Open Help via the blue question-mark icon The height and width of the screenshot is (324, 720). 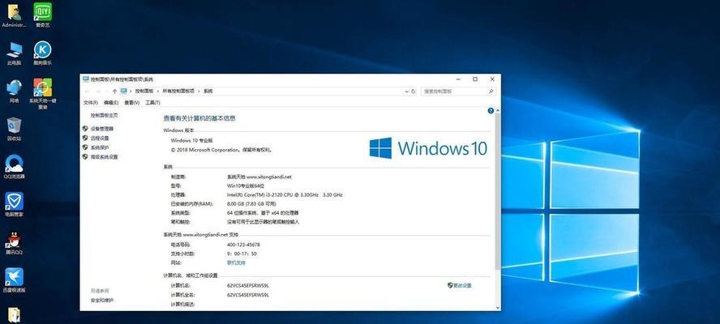coord(491,111)
